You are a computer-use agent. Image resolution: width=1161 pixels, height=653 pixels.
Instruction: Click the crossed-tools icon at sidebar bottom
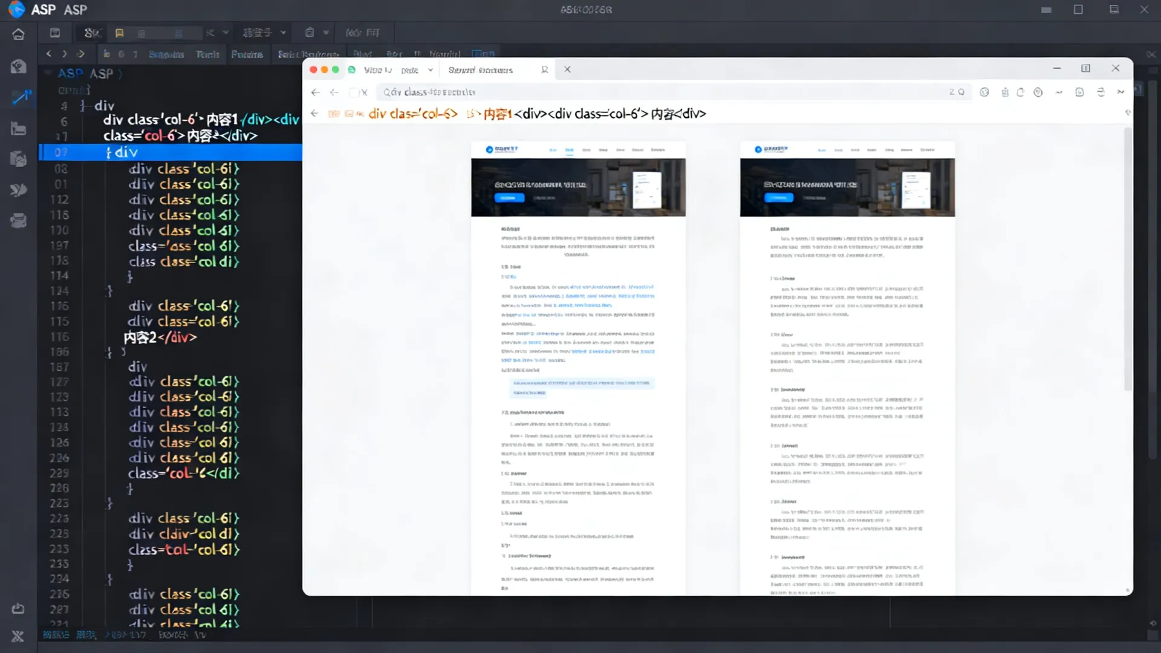[x=18, y=636]
